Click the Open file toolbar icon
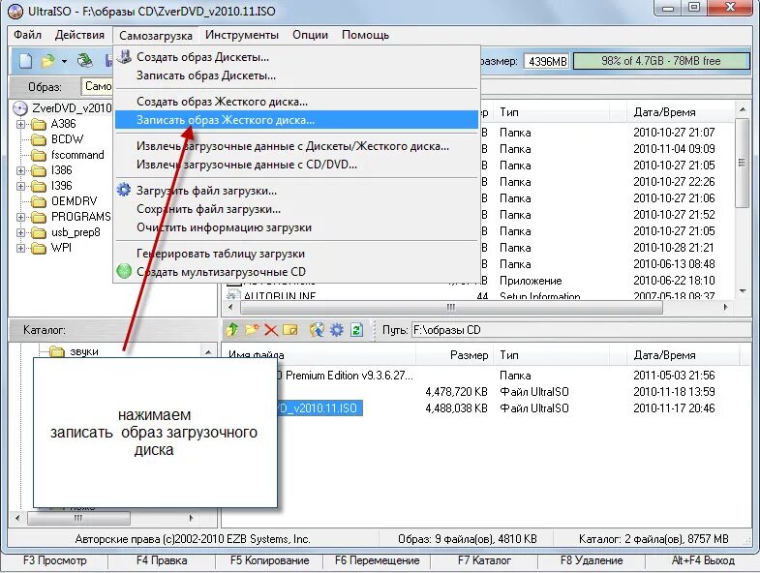The height and width of the screenshot is (573, 760). [48, 61]
